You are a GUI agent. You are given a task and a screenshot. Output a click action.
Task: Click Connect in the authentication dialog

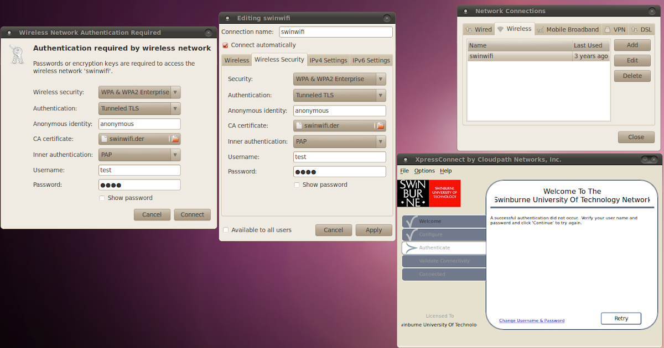coord(192,214)
